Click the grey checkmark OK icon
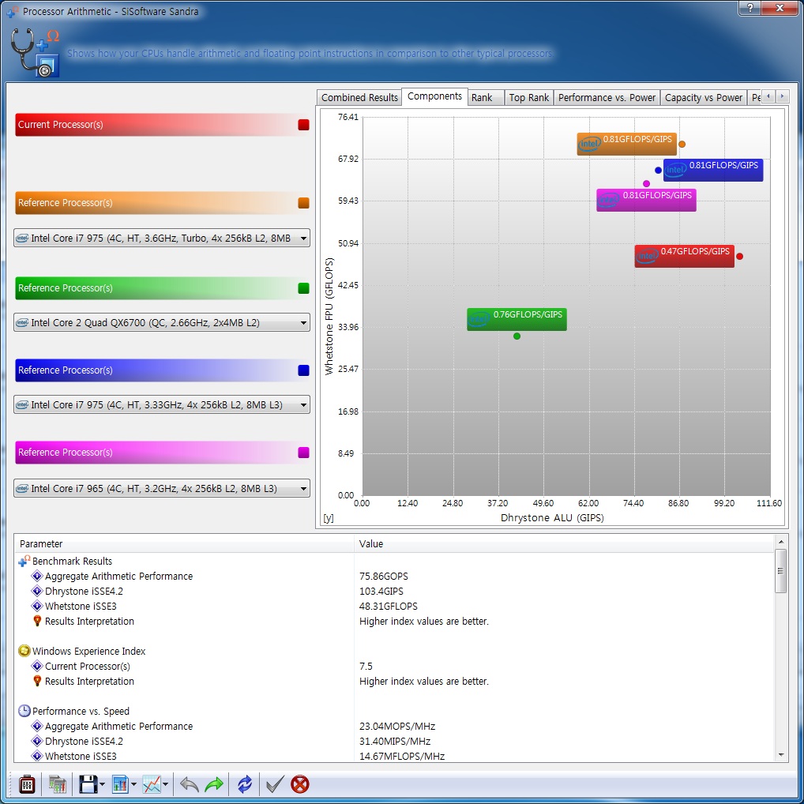 (275, 784)
